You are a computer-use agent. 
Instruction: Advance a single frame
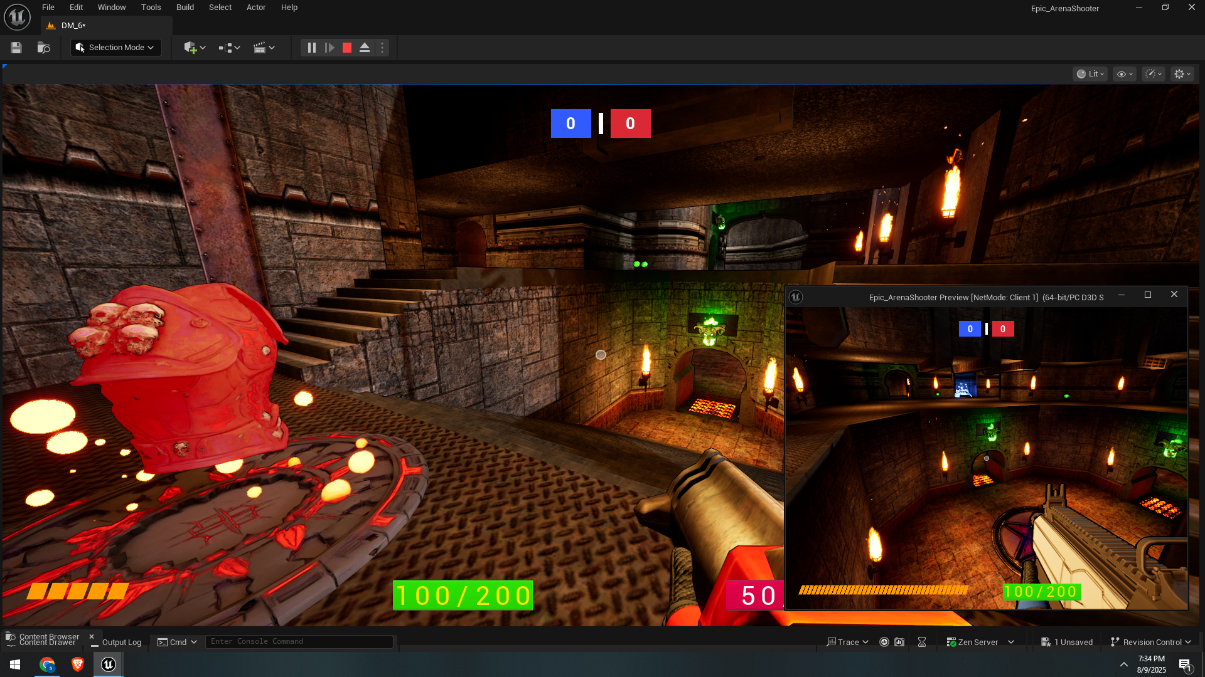329,48
